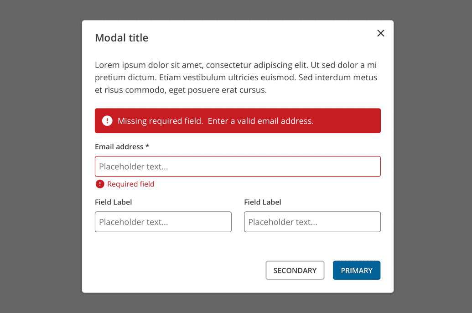Click the gray backdrop outside the modal
The height and width of the screenshot is (313, 472).
point(41,155)
